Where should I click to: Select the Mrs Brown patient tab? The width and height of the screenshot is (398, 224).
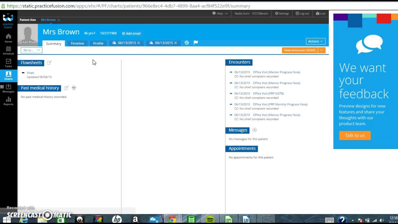tap(48, 20)
